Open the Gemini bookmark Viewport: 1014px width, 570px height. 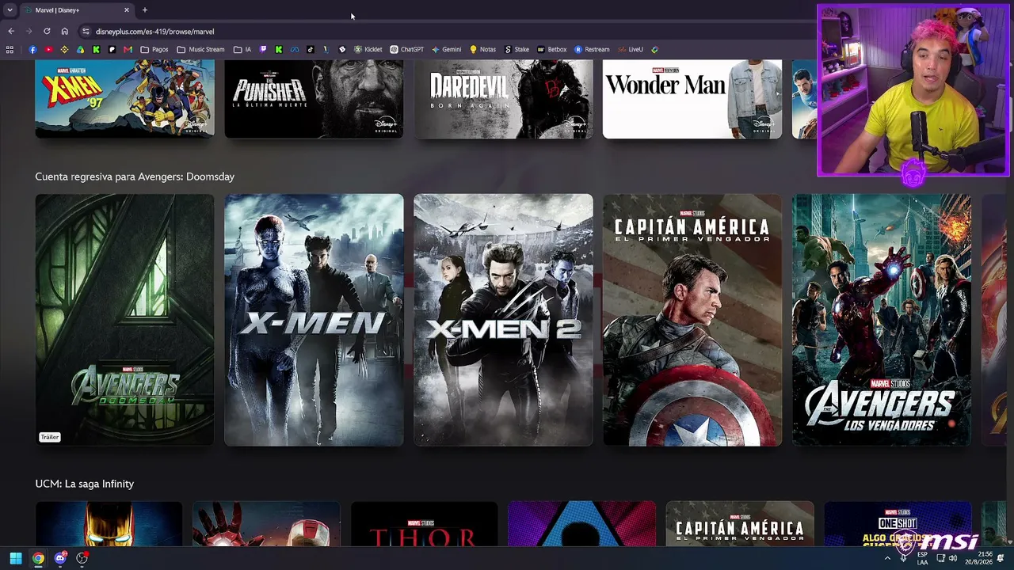(x=447, y=49)
